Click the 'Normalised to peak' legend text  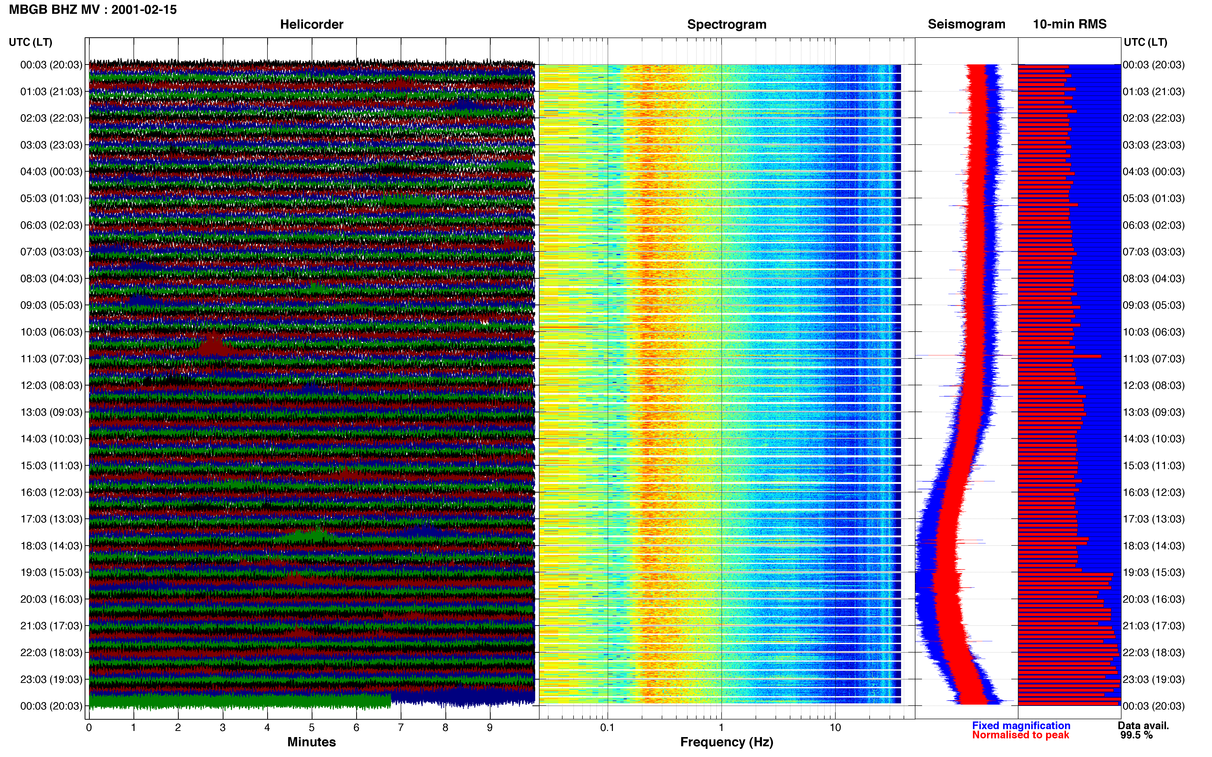1020,735
